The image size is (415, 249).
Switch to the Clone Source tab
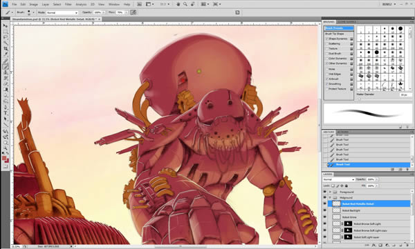coord(347,22)
